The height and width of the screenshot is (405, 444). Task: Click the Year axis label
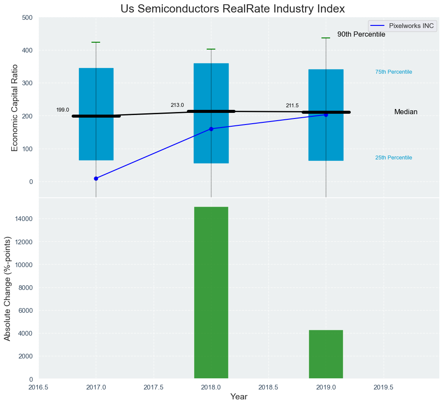[x=239, y=397]
